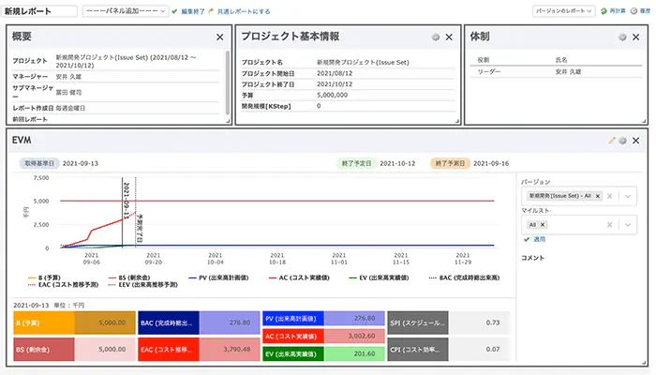Image resolution: width=656 pixels, height=375 pixels.
Task: Click the サブマネージャー value 冨田 健司
Action: (68, 93)
